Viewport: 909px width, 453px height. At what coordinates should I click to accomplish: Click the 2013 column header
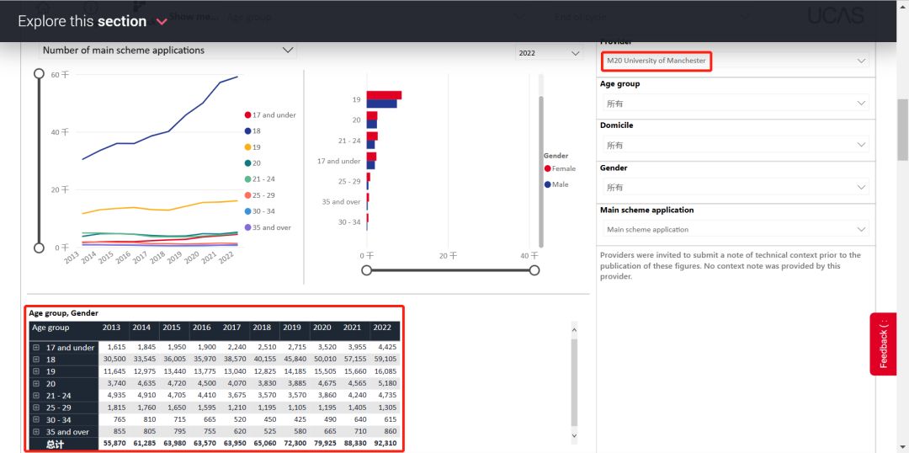click(x=111, y=328)
